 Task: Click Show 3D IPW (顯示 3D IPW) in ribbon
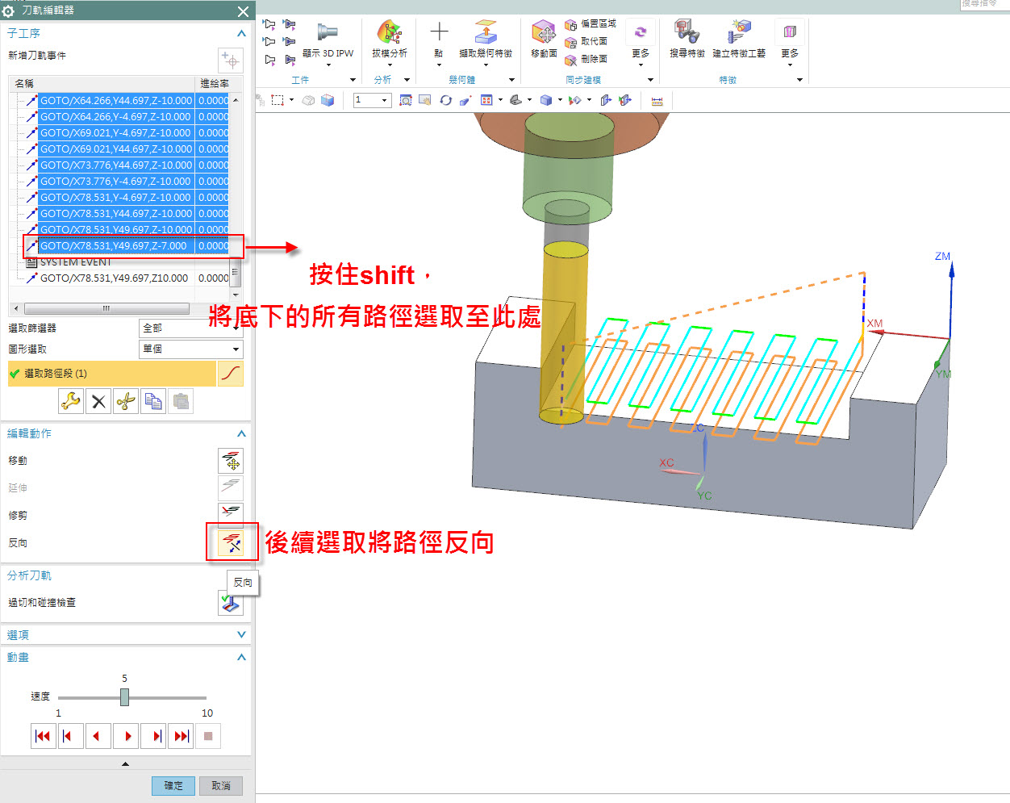328,40
